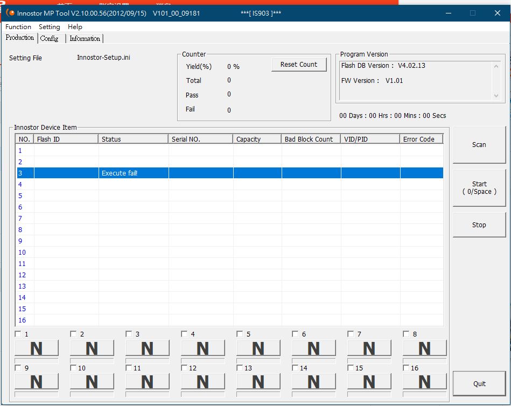This screenshot has width=511, height=406.
Task: Click the N status button for port 3
Action: pyautogui.click(x=148, y=348)
